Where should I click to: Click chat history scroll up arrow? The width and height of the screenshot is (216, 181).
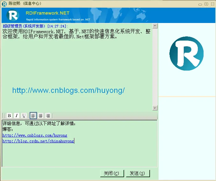tap(155, 26)
